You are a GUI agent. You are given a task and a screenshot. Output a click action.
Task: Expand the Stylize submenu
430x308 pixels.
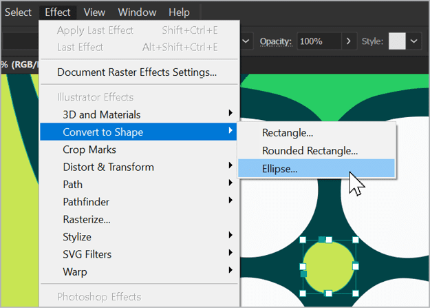(x=138, y=237)
